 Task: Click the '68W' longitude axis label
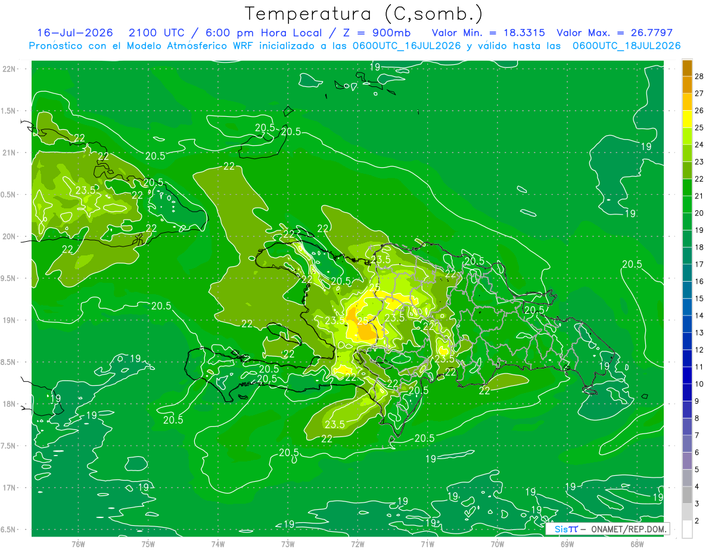pyautogui.click(x=636, y=544)
